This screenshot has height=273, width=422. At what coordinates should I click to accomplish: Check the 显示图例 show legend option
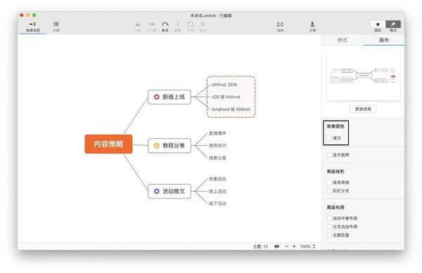click(x=329, y=154)
